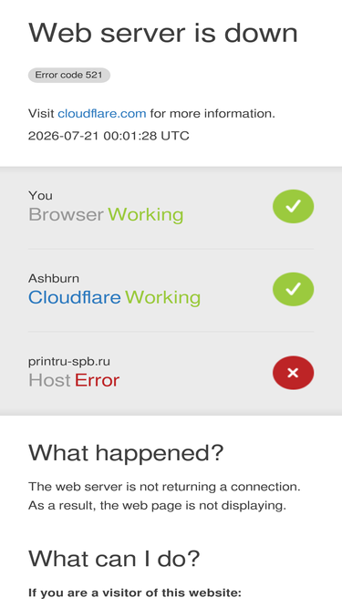The height and width of the screenshot is (608, 342).
Task: Click the red X Host error icon
Action: (293, 373)
